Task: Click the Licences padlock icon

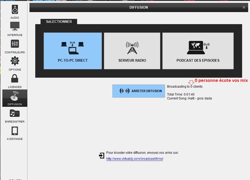Action: click(x=15, y=78)
